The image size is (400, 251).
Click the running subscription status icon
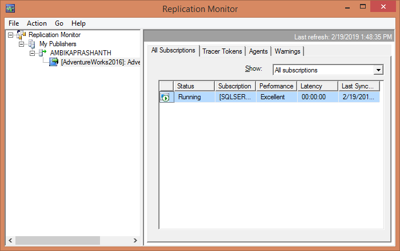(165, 98)
